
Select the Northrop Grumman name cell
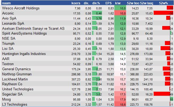[17, 74]
